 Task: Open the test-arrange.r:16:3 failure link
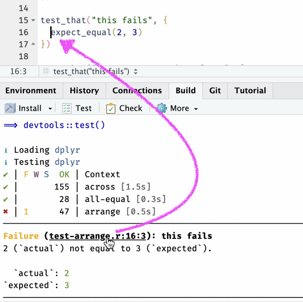point(97,236)
